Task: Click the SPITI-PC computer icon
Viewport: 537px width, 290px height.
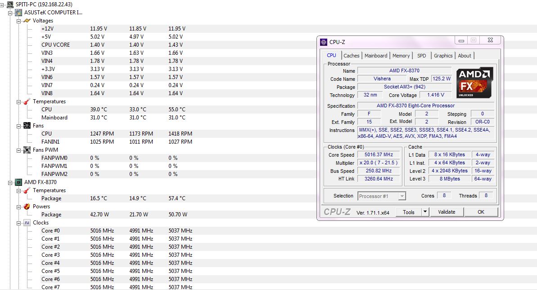Action: 10,4
